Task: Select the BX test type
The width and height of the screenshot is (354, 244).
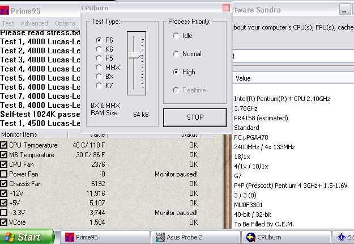Action: point(99,77)
